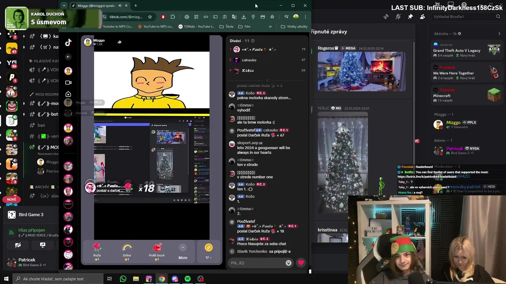This screenshot has height=284, width=506.
Task: Open Chrome profile avatar
Action: [x=296, y=17]
